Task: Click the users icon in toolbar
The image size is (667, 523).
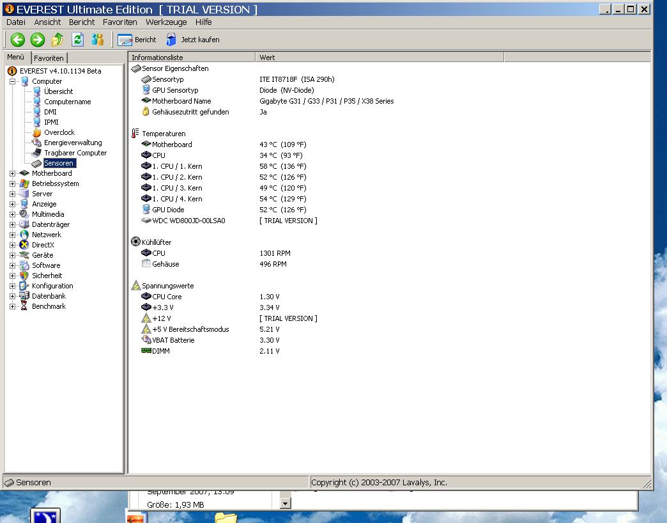Action: pos(97,40)
